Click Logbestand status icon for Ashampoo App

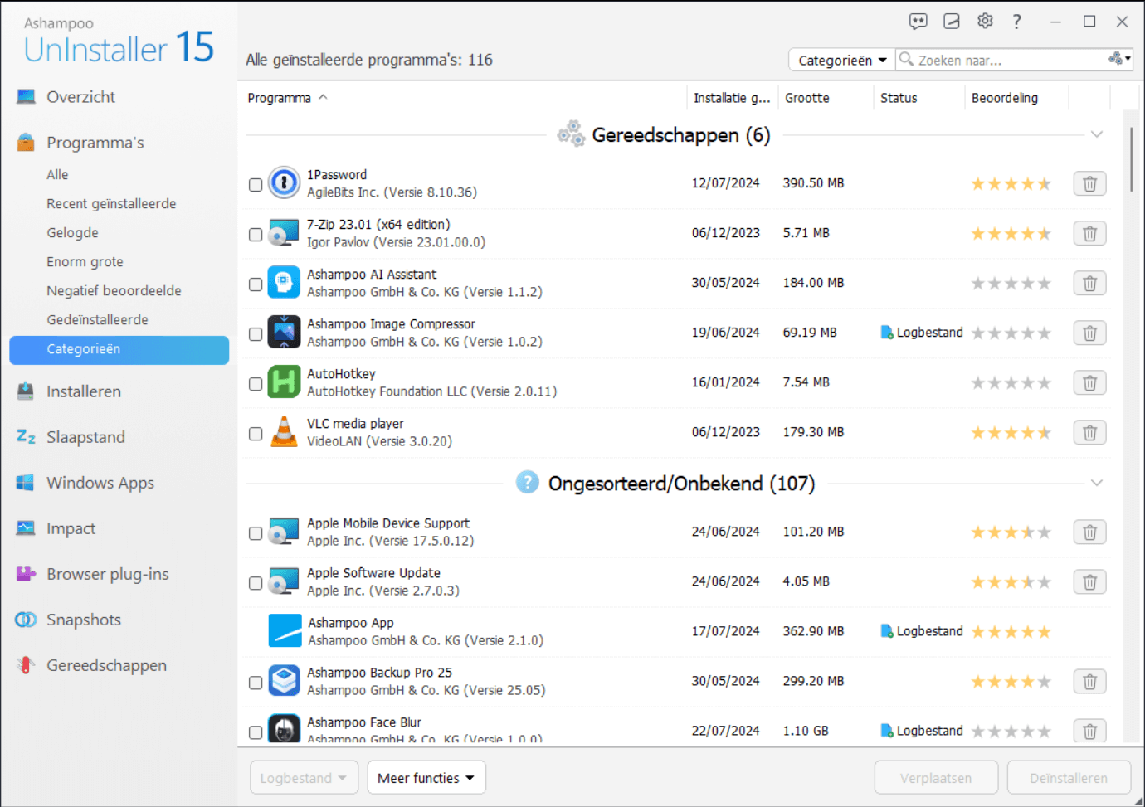click(887, 631)
